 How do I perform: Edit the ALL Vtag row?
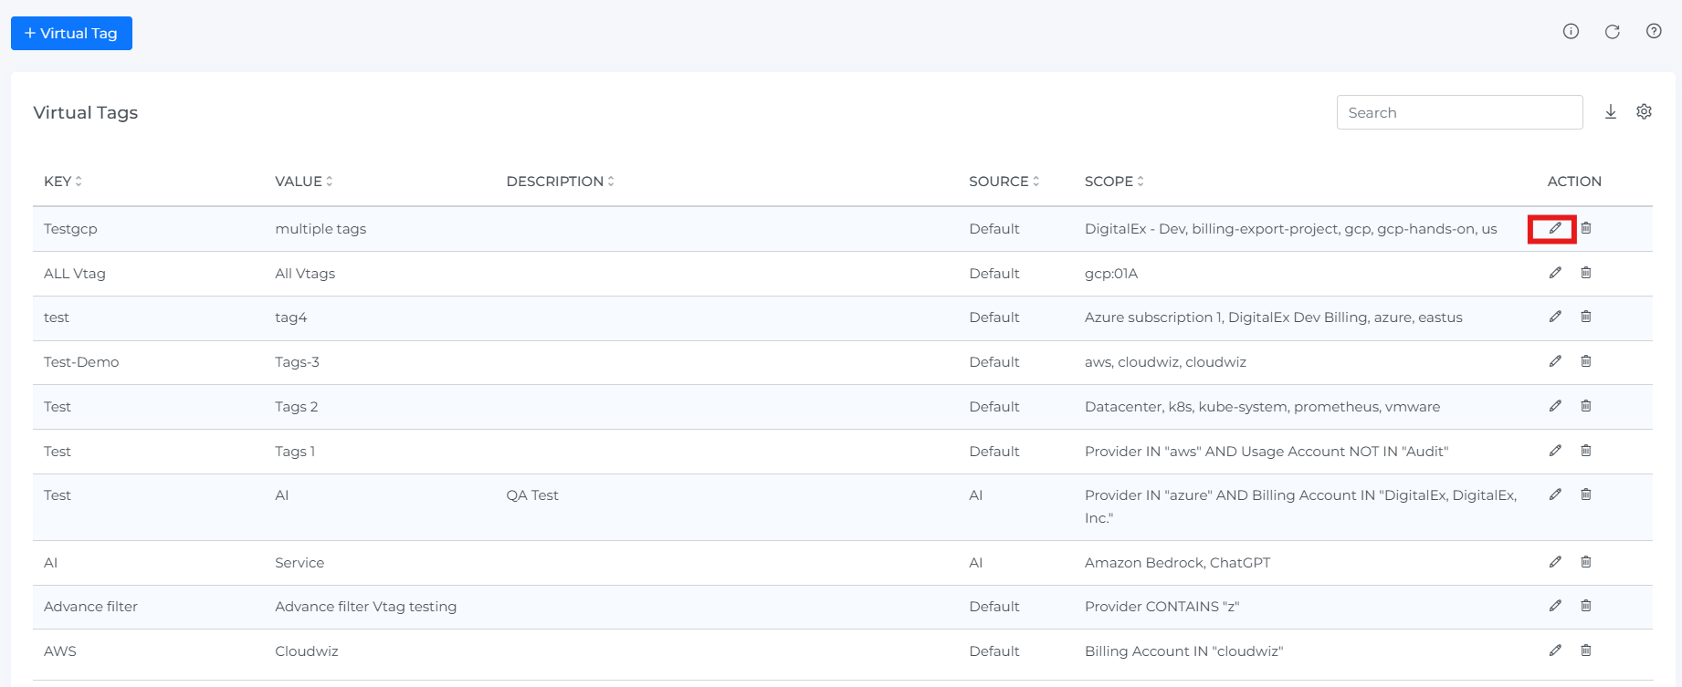coord(1555,273)
